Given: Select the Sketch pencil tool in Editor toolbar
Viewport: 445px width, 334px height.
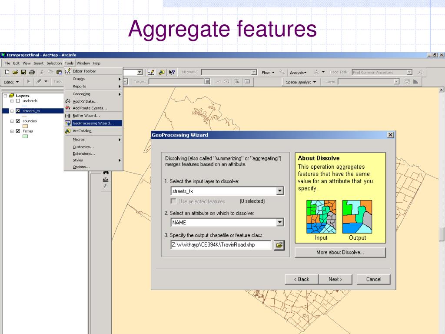Looking at the screenshot, I should point(39,82).
